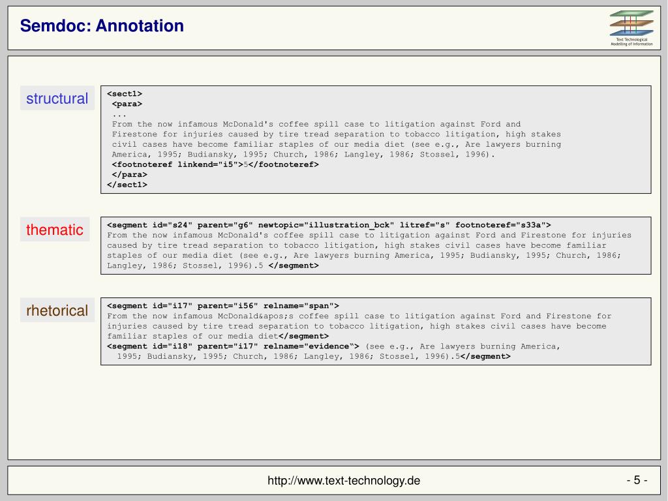
Task: Click the rhetorical line with 'McDonald&apos;s coffee spill'
Action: point(359,316)
